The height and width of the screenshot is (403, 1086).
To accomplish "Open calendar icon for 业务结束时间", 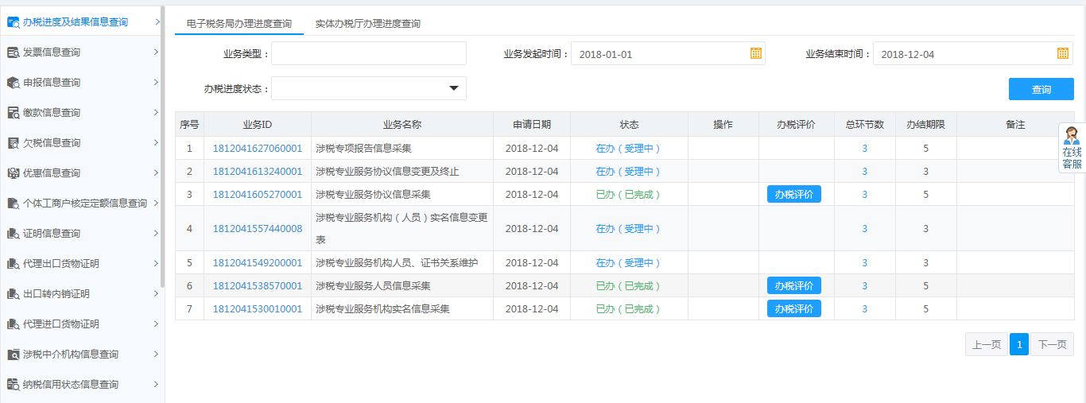I will pyautogui.click(x=1063, y=53).
